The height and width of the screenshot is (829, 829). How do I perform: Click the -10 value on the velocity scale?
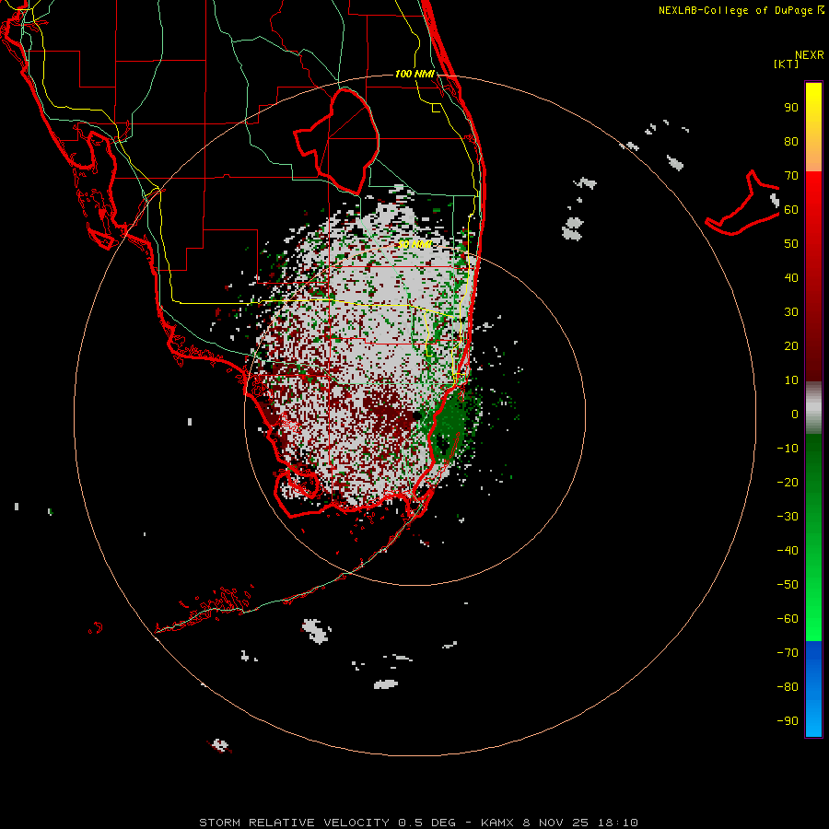tap(788, 449)
